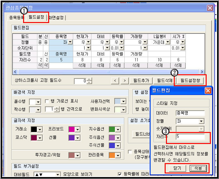Click field list scrollbar right arrow

pos(202,72)
